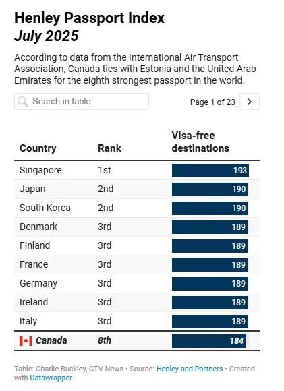
Task: Sort by Rank column header
Action: [x=109, y=148]
